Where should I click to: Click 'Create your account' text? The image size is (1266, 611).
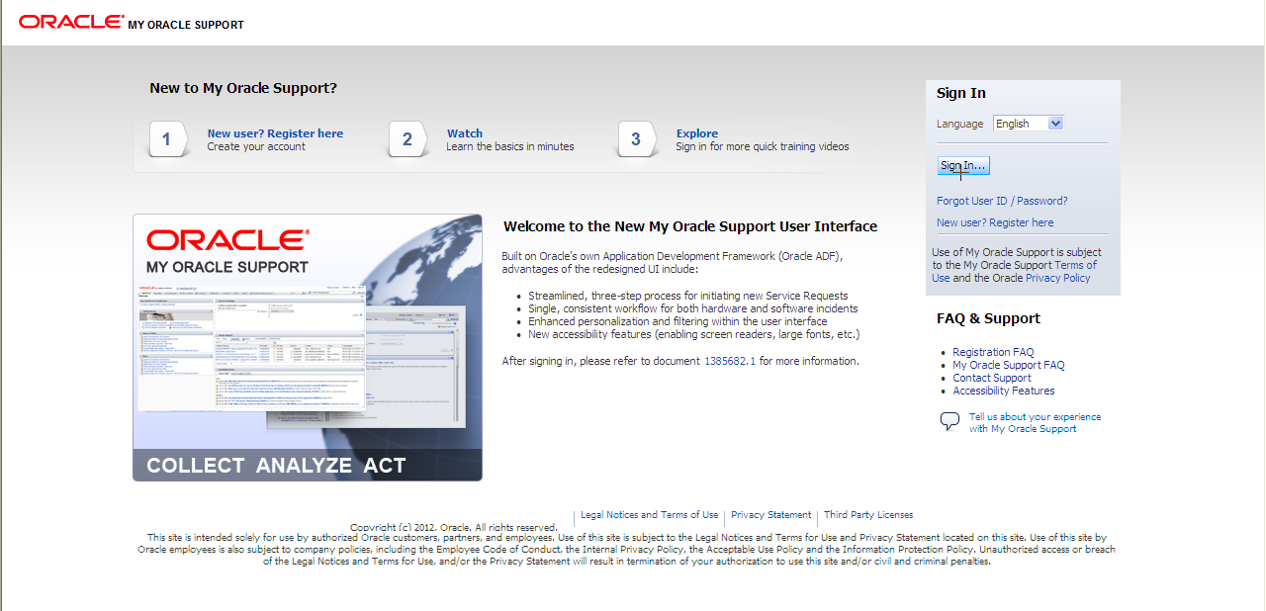point(256,146)
